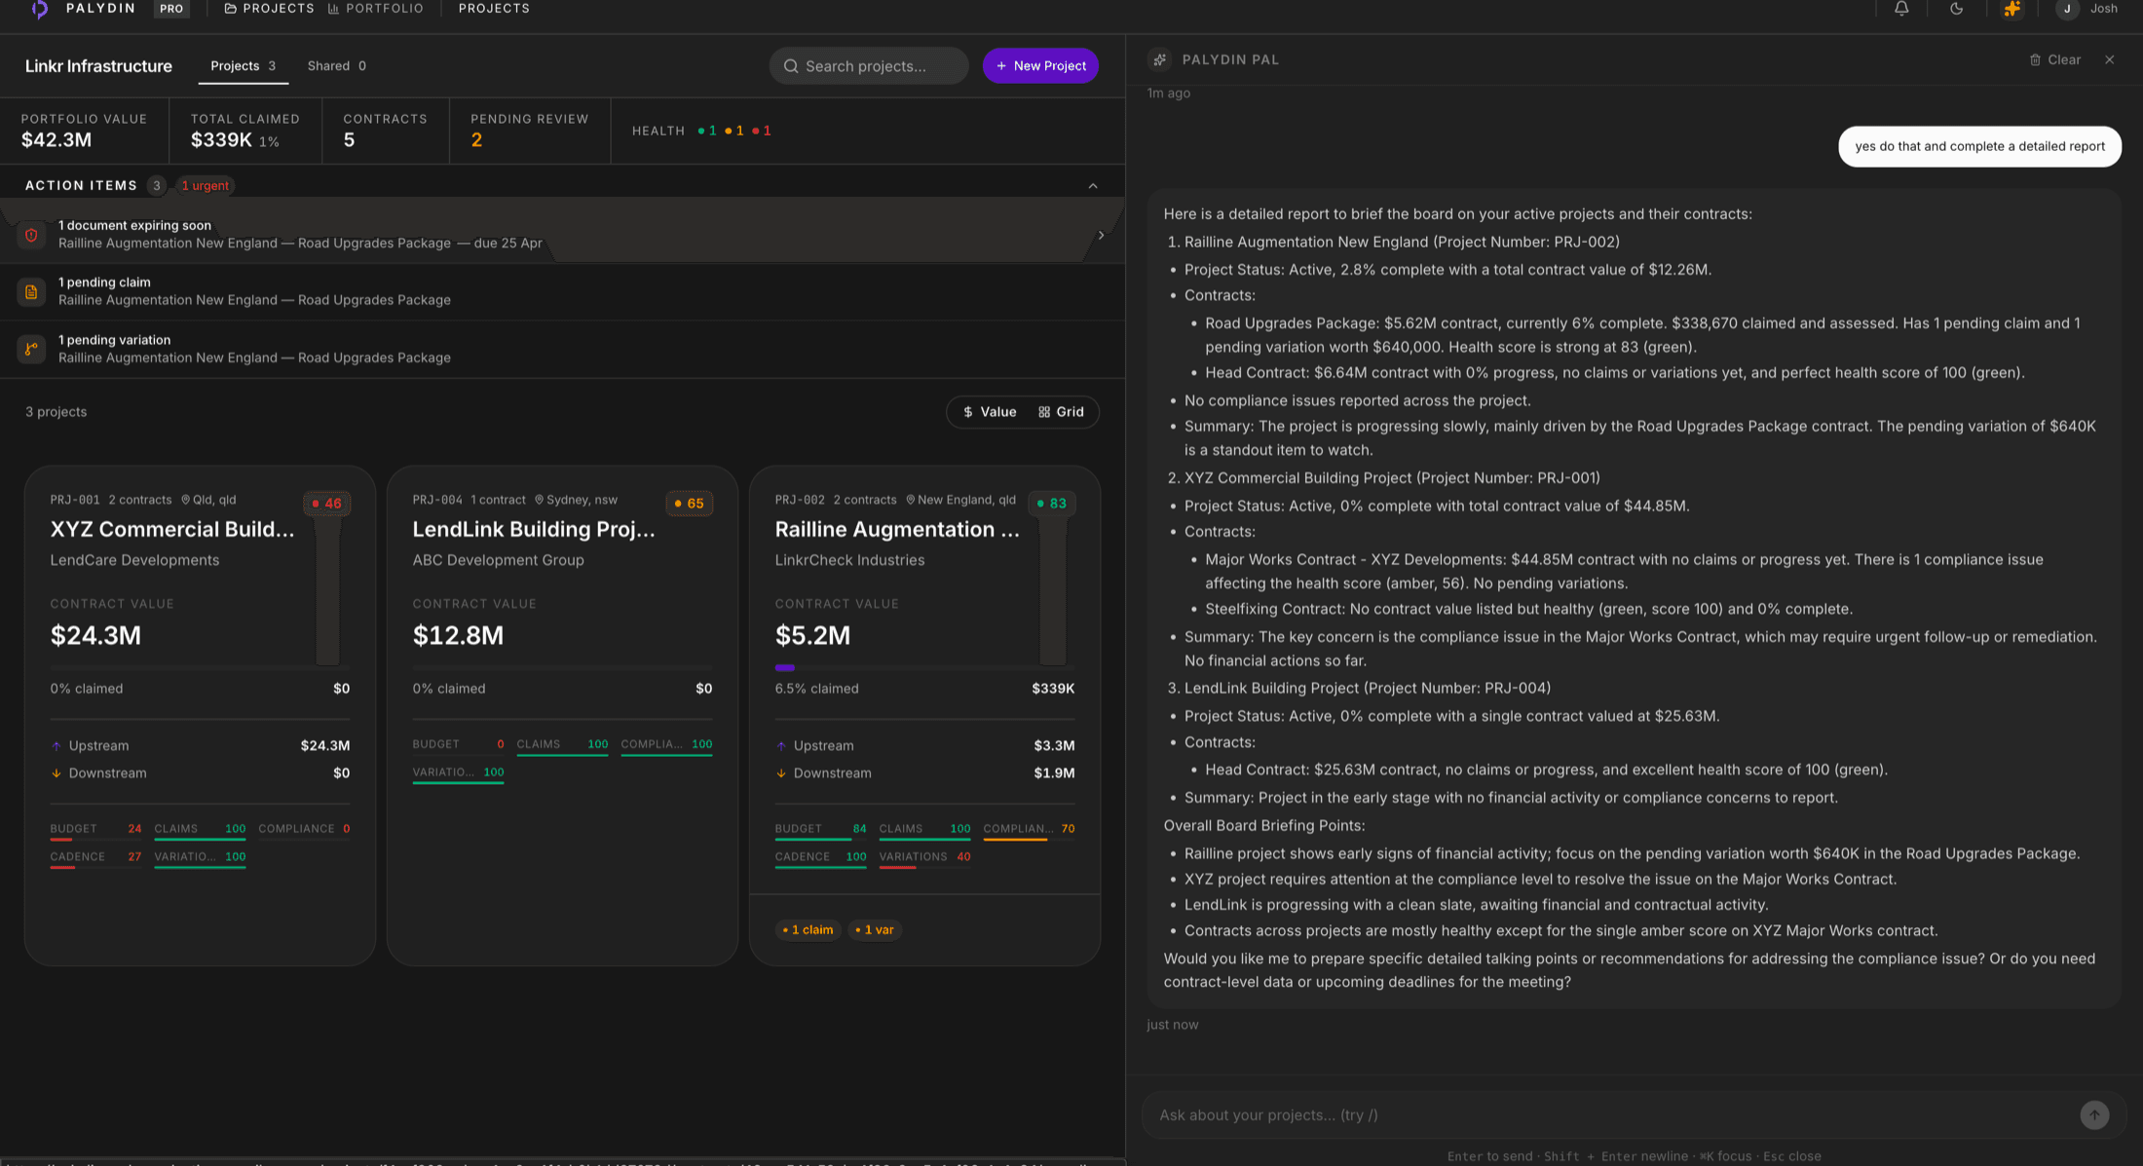Image resolution: width=2143 pixels, height=1166 pixels.
Task: Click the Railline claimed progress bar
Action: pos(924,667)
